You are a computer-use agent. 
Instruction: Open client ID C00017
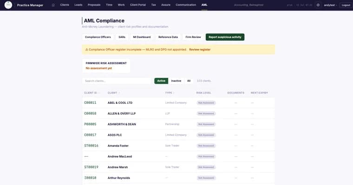pos(90,135)
